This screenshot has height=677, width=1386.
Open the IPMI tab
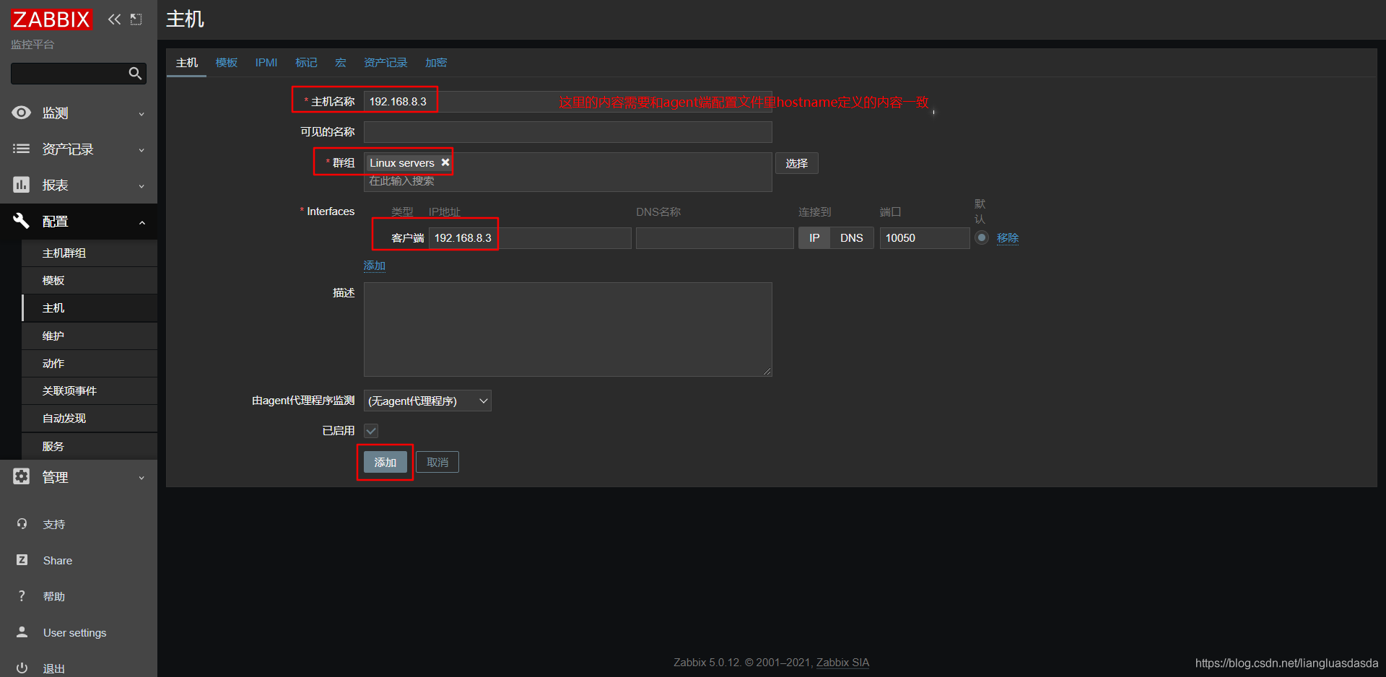[x=266, y=63]
